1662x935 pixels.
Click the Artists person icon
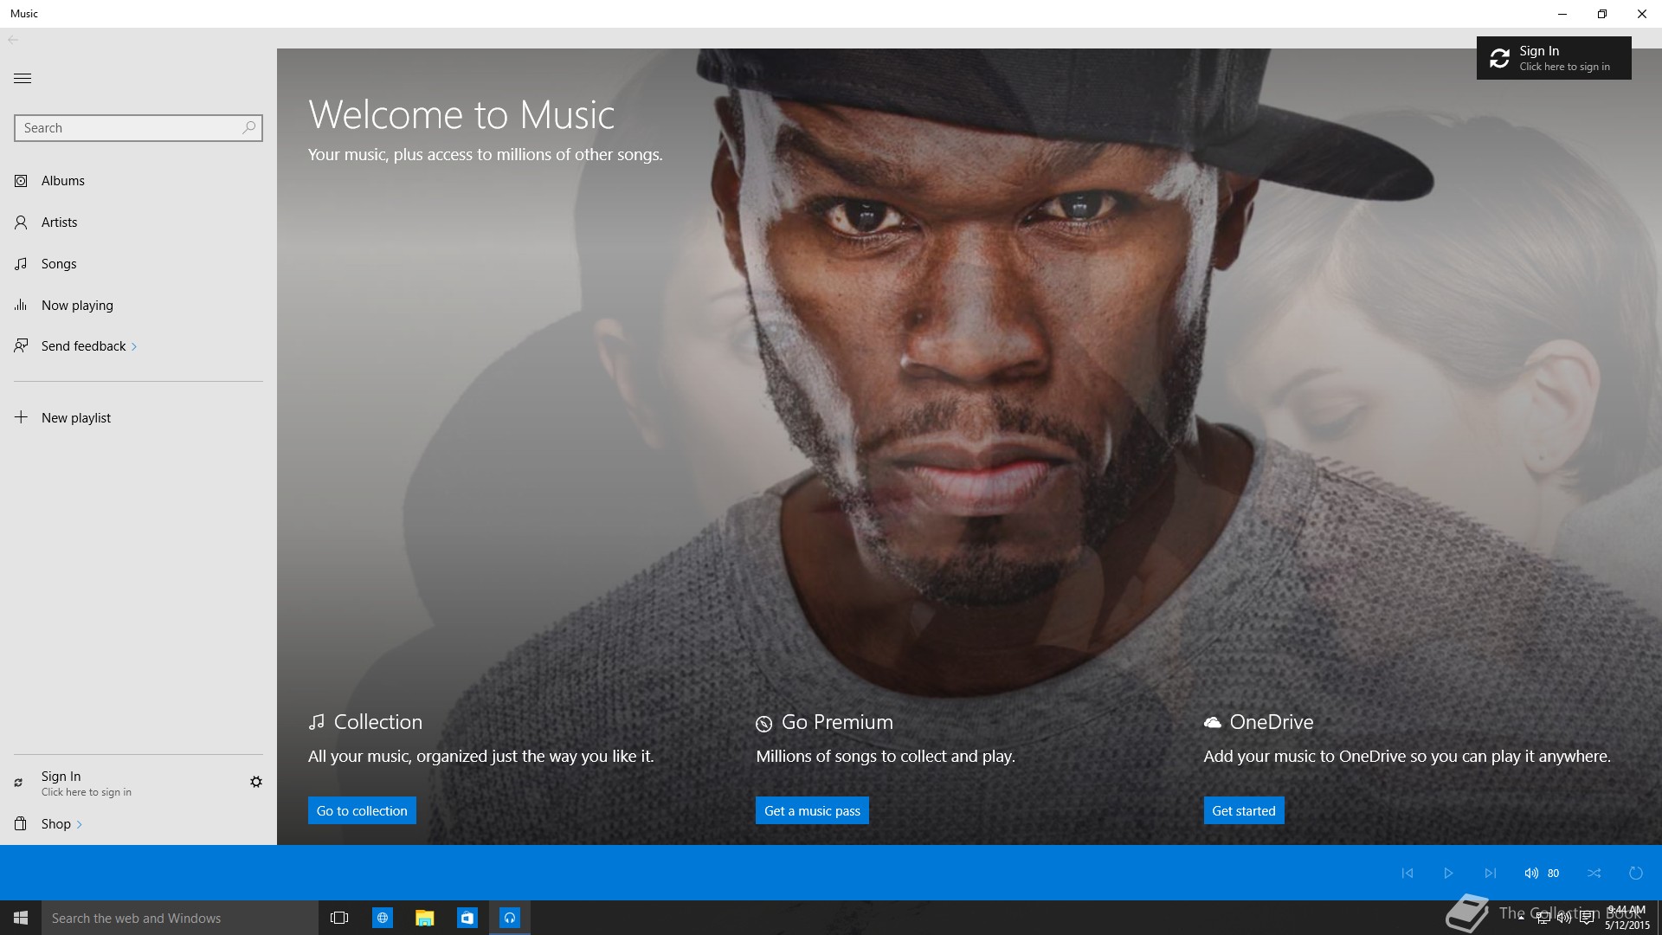pos(21,222)
